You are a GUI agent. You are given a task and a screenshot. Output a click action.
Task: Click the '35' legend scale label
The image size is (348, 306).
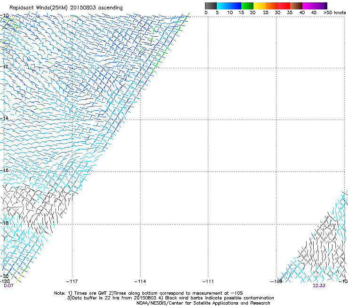pos(290,13)
